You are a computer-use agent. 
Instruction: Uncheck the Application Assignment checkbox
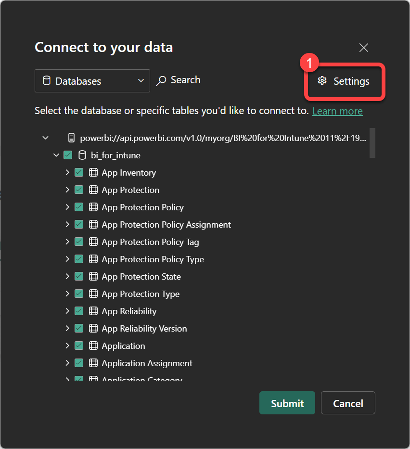click(79, 363)
